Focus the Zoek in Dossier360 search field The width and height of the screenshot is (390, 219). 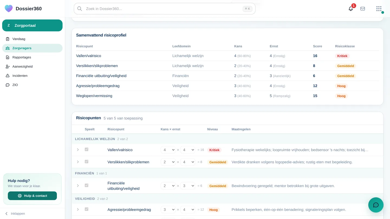pyautogui.click(x=164, y=9)
